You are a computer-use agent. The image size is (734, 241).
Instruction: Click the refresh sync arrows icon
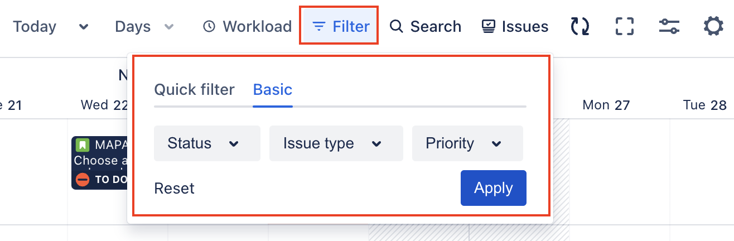tap(580, 27)
